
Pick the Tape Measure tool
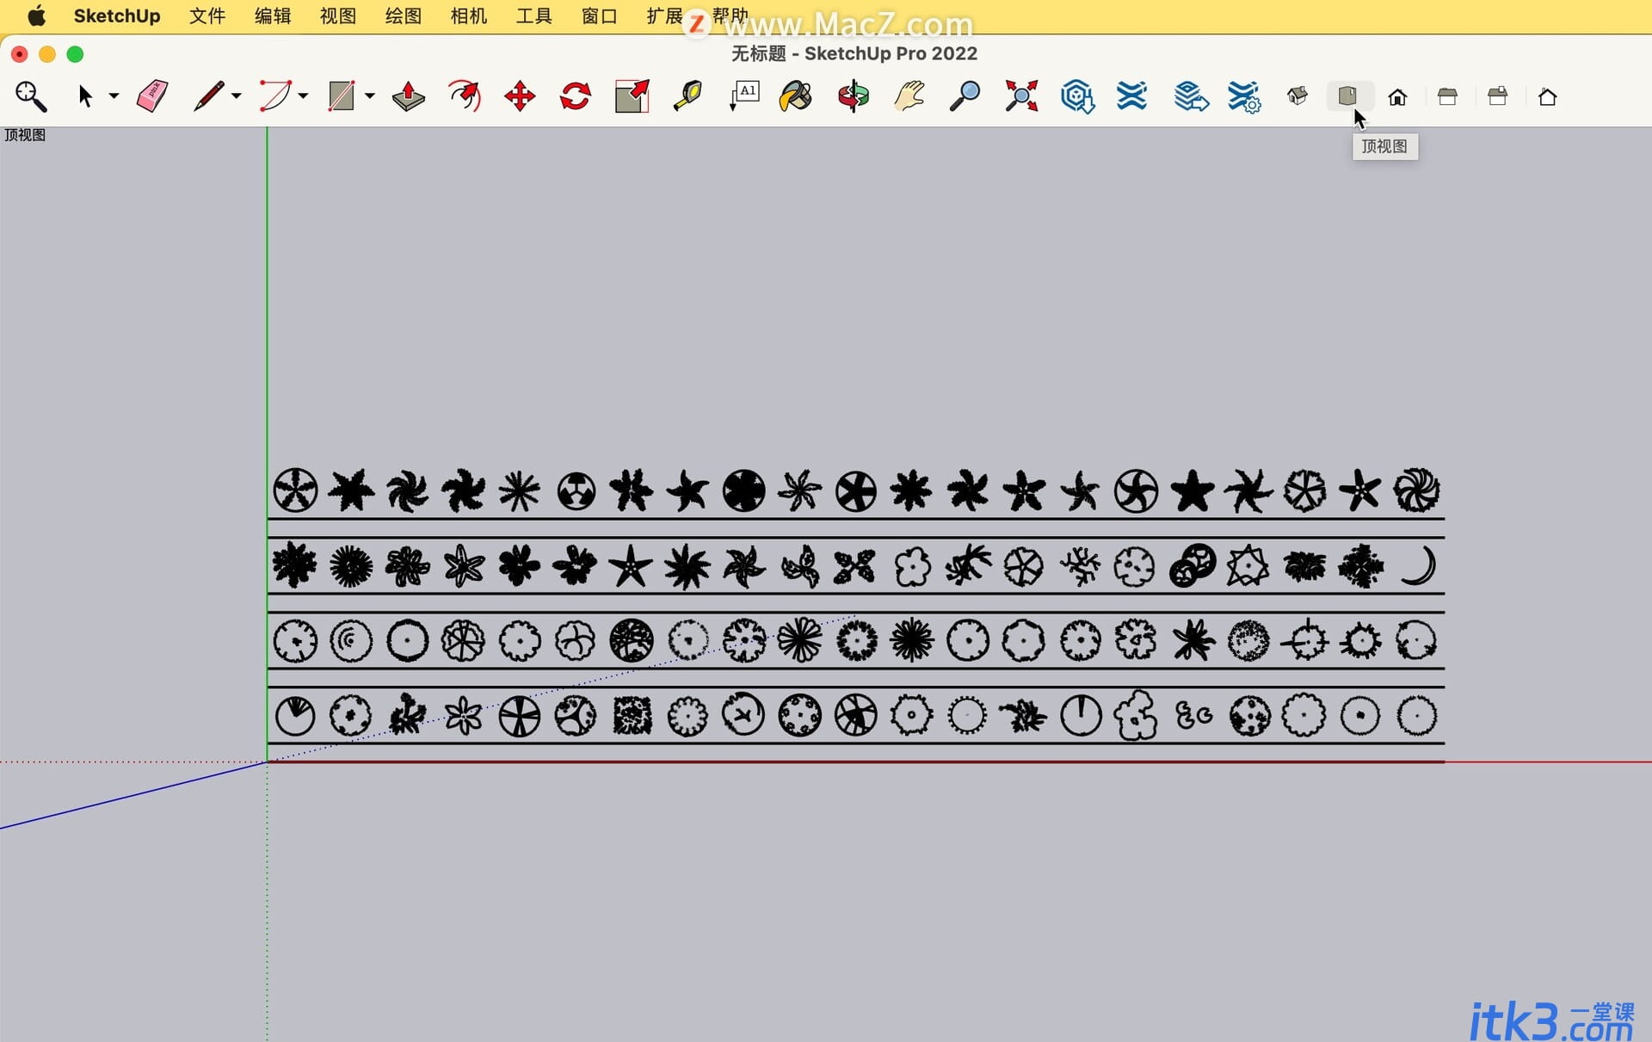point(687,96)
